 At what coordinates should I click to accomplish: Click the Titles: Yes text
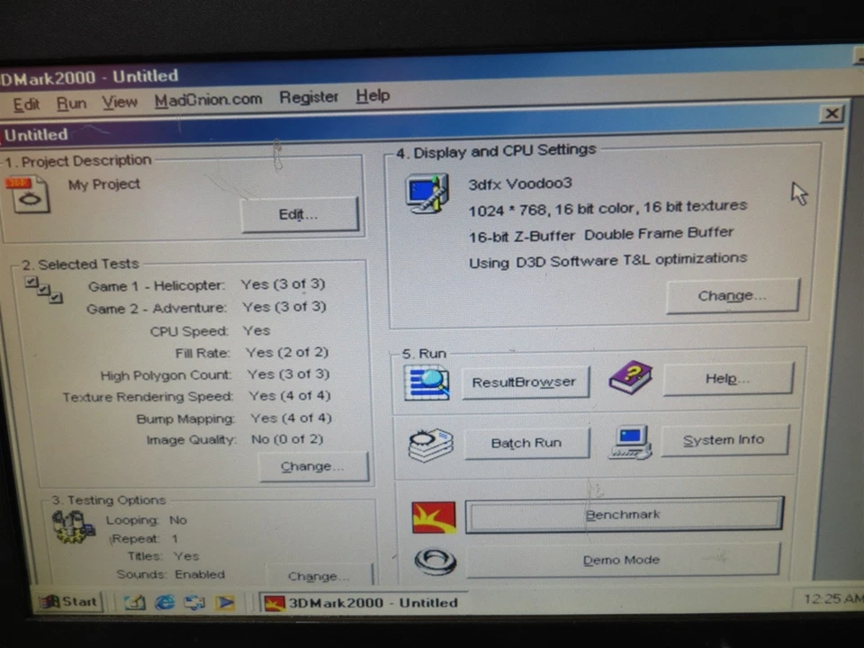(163, 556)
